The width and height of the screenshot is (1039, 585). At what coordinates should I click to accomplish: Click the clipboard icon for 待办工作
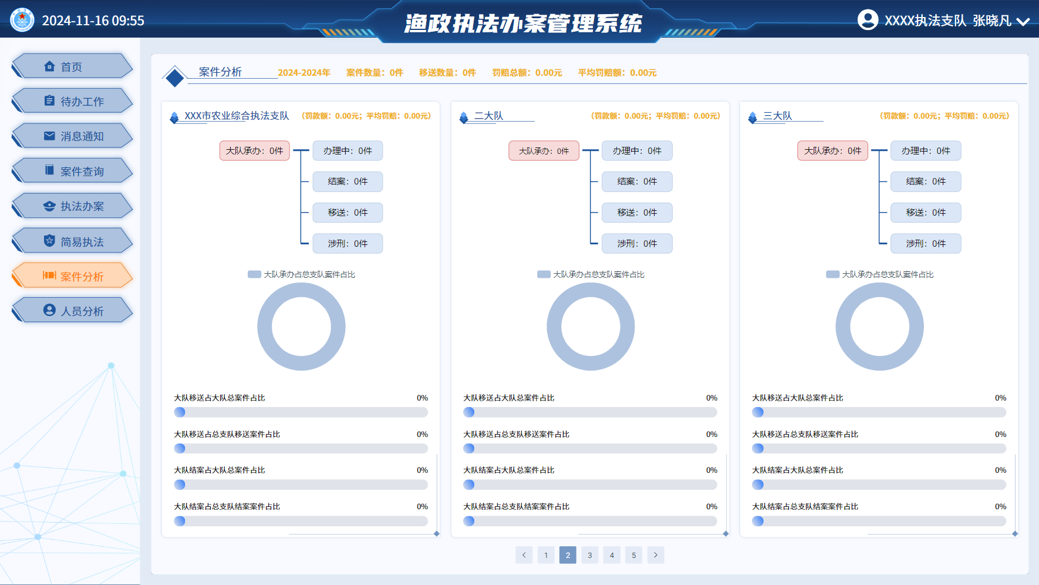[x=50, y=101]
